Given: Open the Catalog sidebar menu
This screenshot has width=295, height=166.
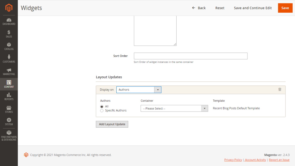Looking at the screenshot, I should pos(9,46).
